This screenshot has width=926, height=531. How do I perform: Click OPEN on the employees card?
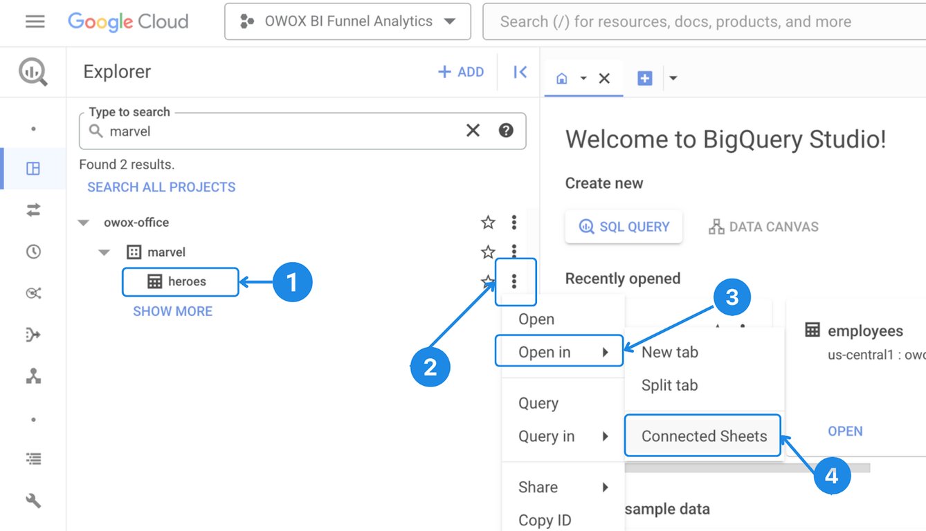[845, 431]
